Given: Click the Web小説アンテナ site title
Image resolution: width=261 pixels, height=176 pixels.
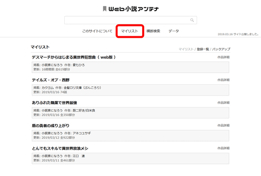Looking at the screenshot, I should 133,9.
